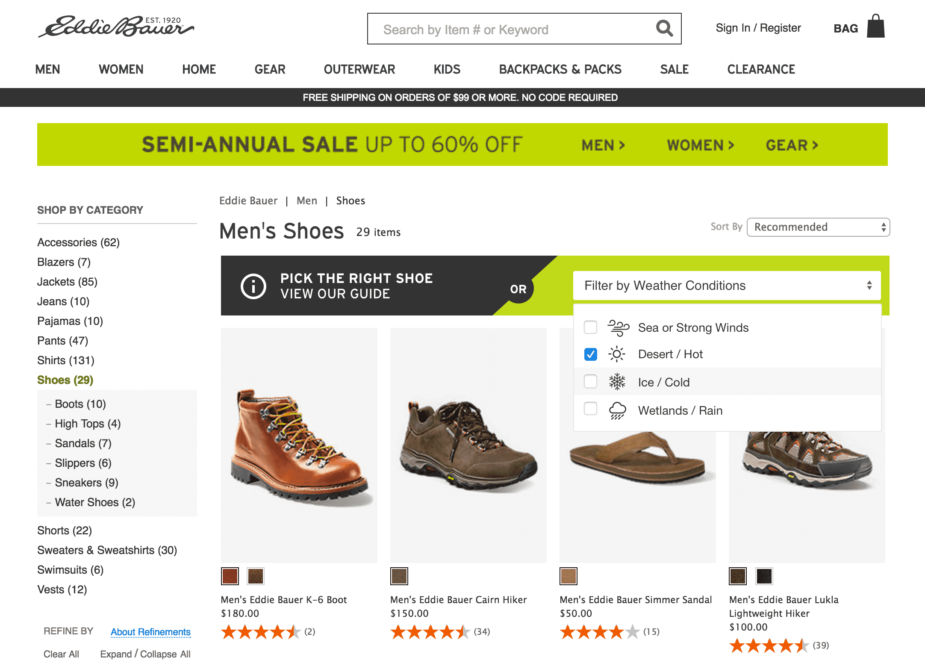Viewport: 925px width, 663px height.
Task: Enable the Wetlands / Rain checkbox
Action: 591,409
